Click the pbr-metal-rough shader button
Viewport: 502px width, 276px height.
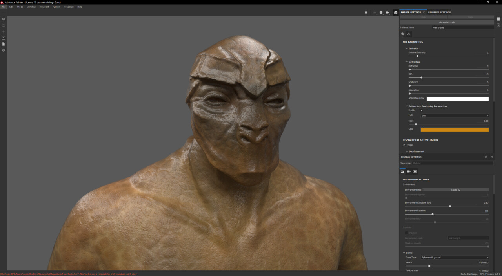447,22
